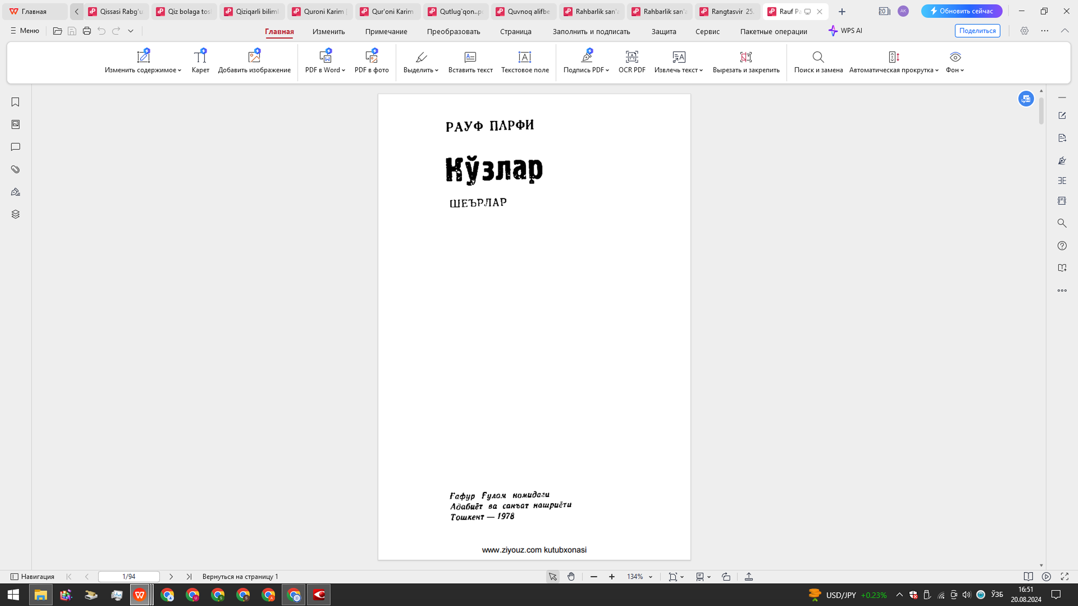
Task: Toggle reading mode book icon
Action: [1028, 577]
